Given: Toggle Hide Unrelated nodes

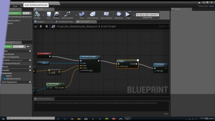Looking at the screenshot, I should [x=67, y=15].
